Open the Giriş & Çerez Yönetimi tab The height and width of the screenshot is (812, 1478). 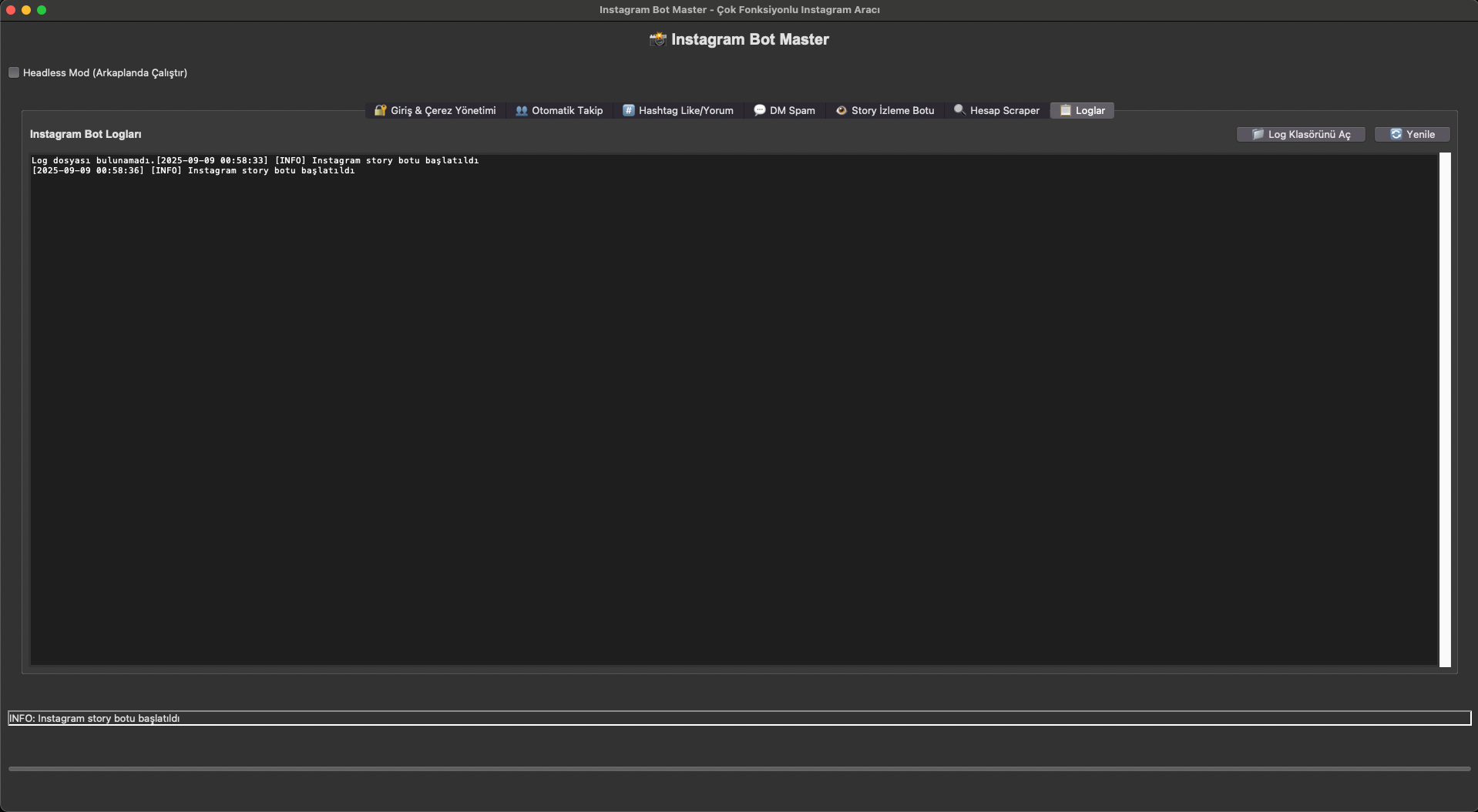point(435,111)
